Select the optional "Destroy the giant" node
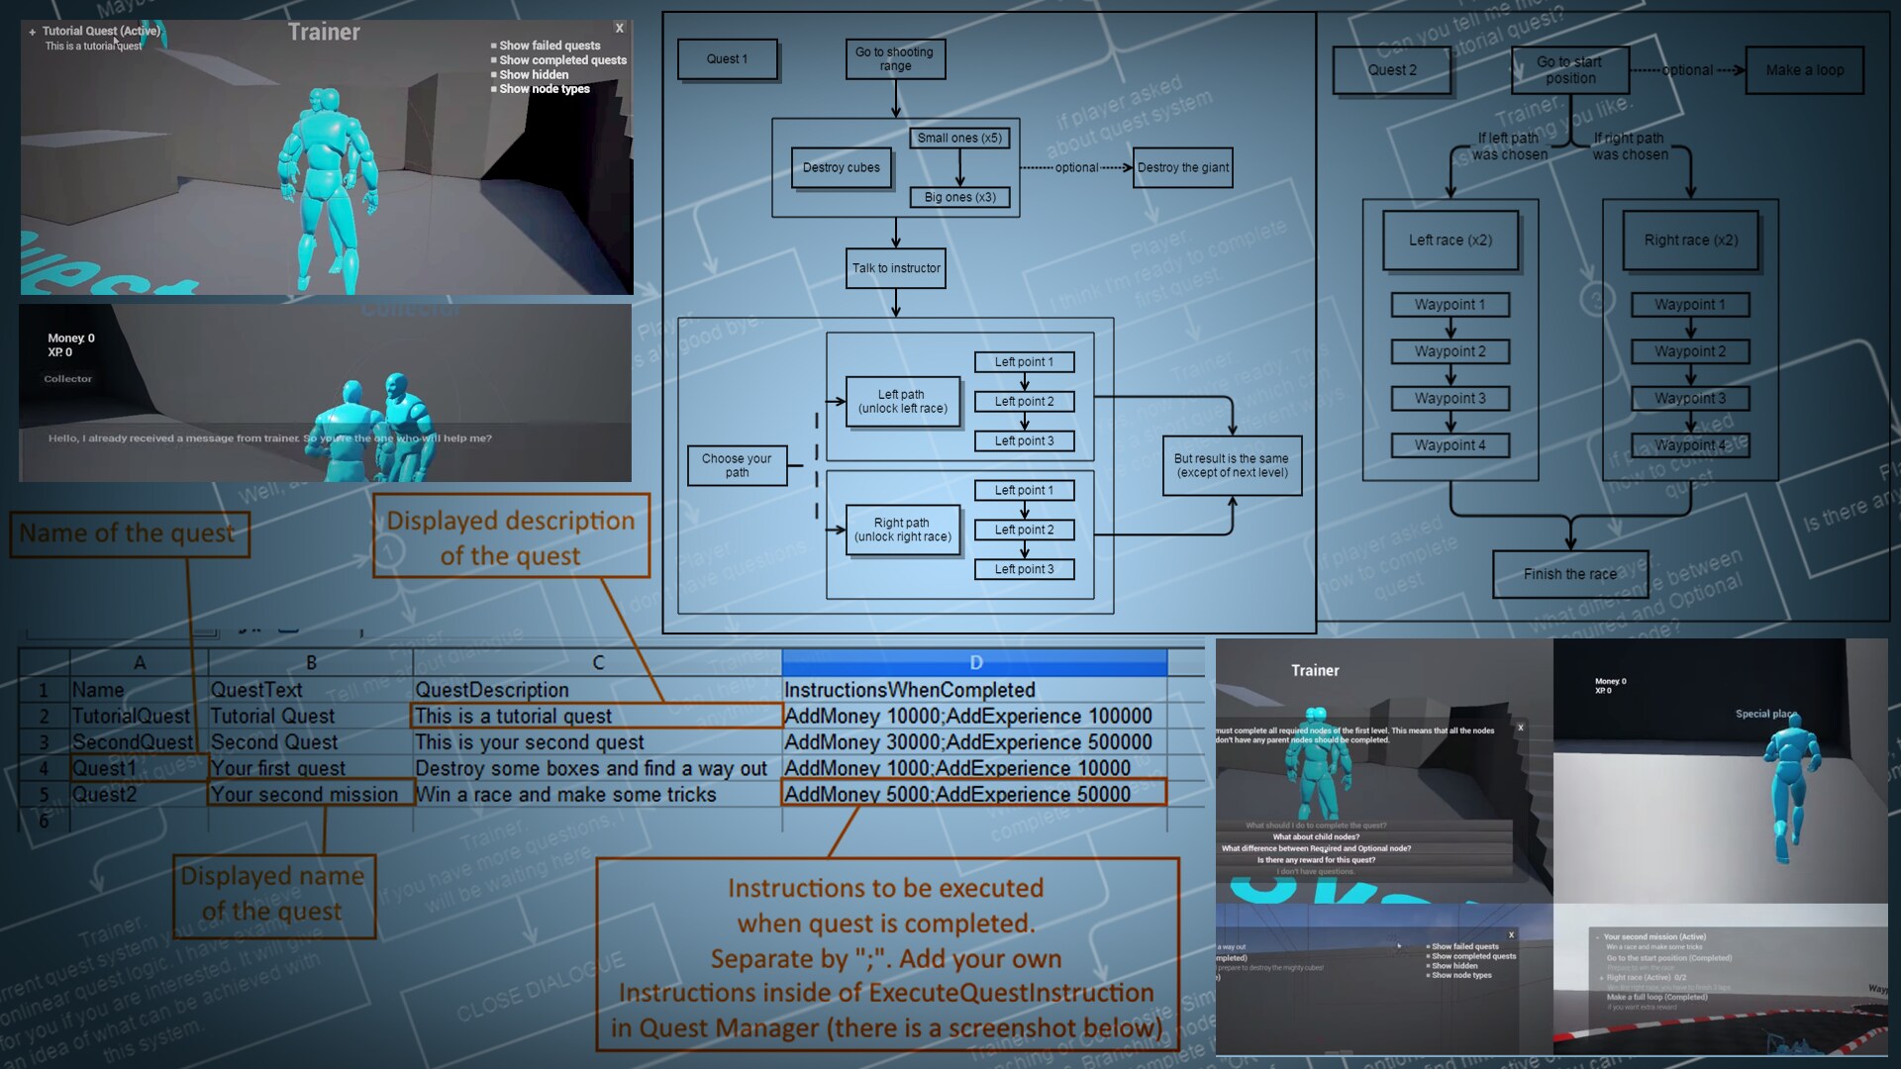This screenshot has width=1901, height=1069. point(1182,167)
